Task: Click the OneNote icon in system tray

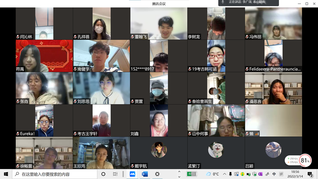Action: click(260, 174)
